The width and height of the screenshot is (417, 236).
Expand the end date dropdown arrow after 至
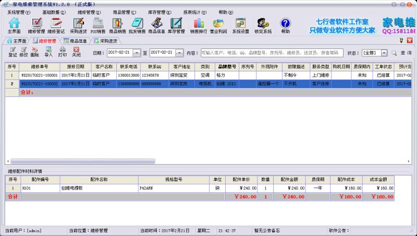[x=179, y=53]
